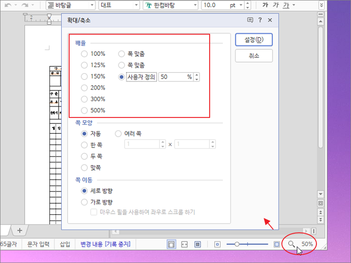Confirm with the 설정(D) button
Image resolution: width=351 pixels, height=263 pixels.
point(254,40)
